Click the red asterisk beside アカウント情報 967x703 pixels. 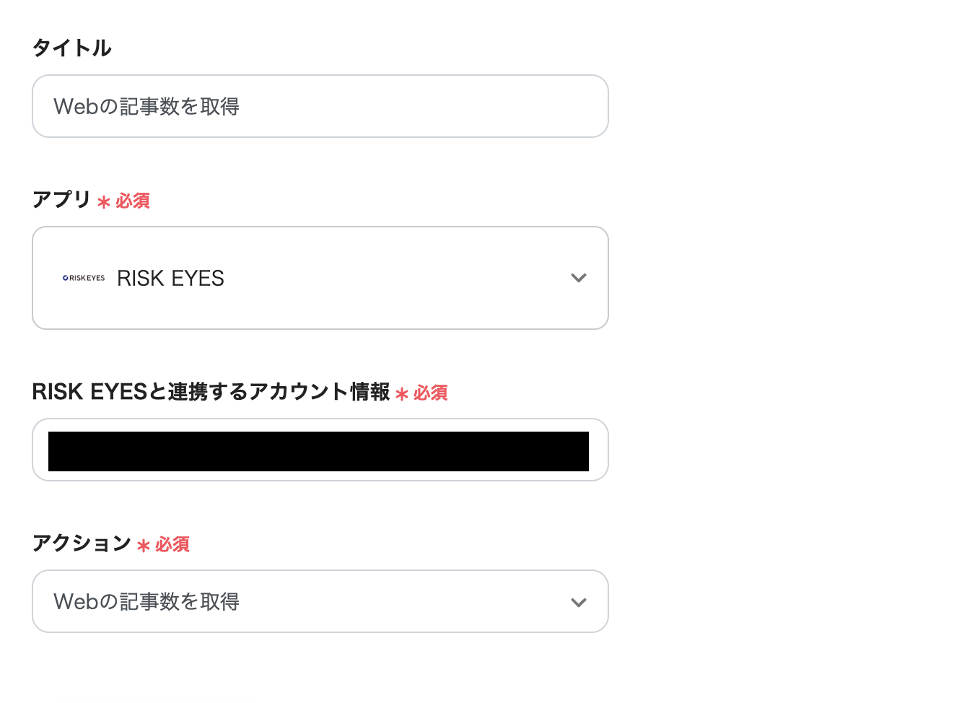tap(402, 394)
